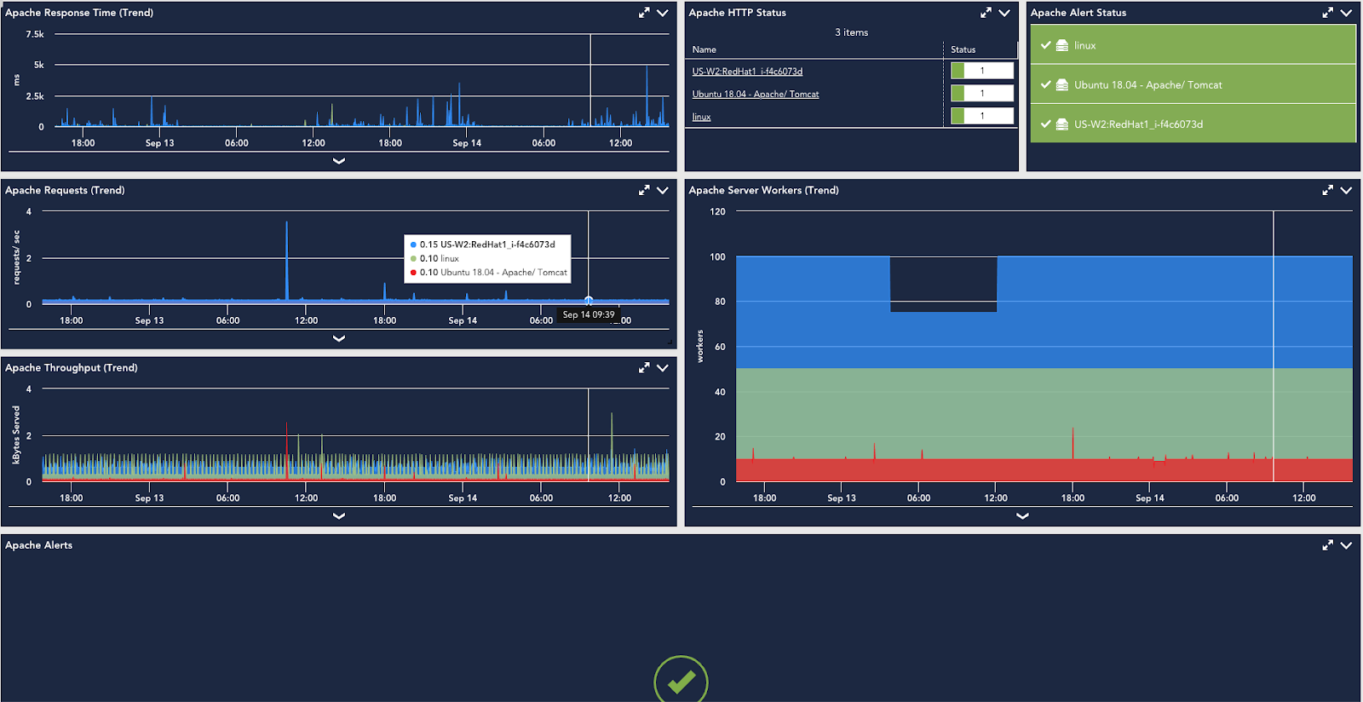Expand Apache Alerts widget to fullscreen
Image resolution: width=1363 pixels, height=702 pixels.
pyautogui.click(x=1327, y=545)
